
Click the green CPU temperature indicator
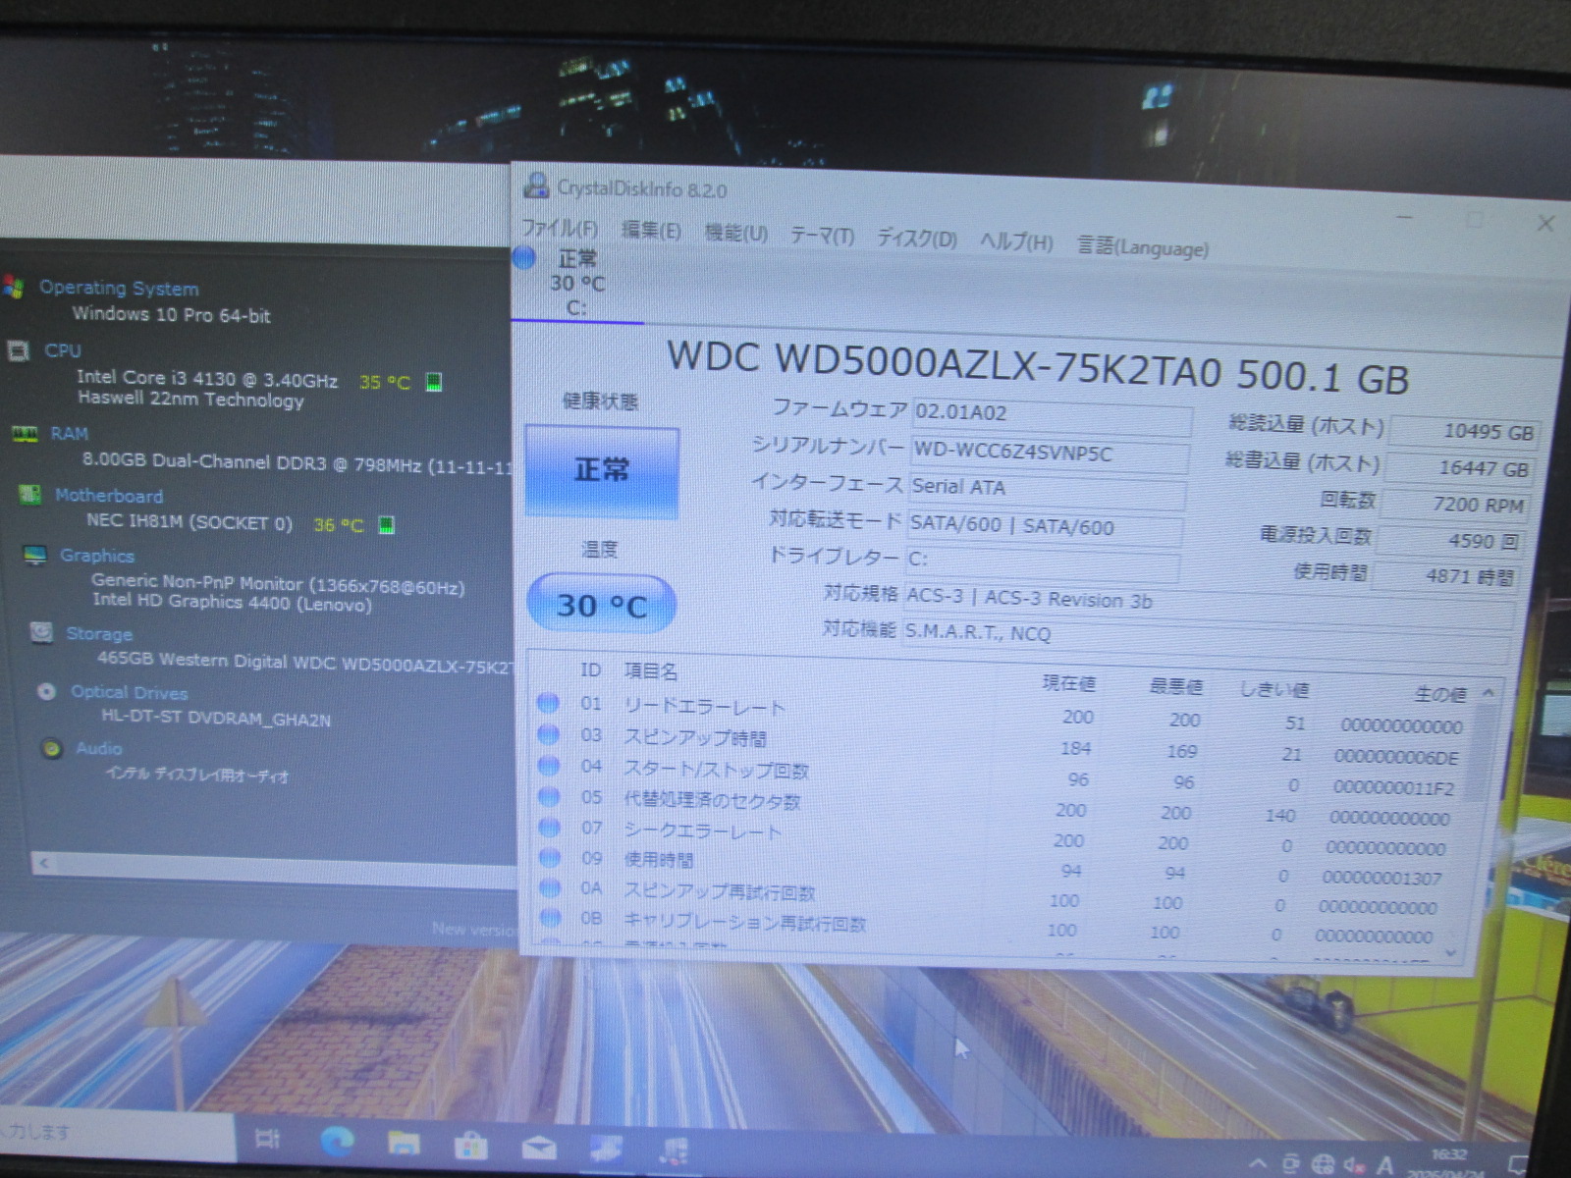click(433, 382)
